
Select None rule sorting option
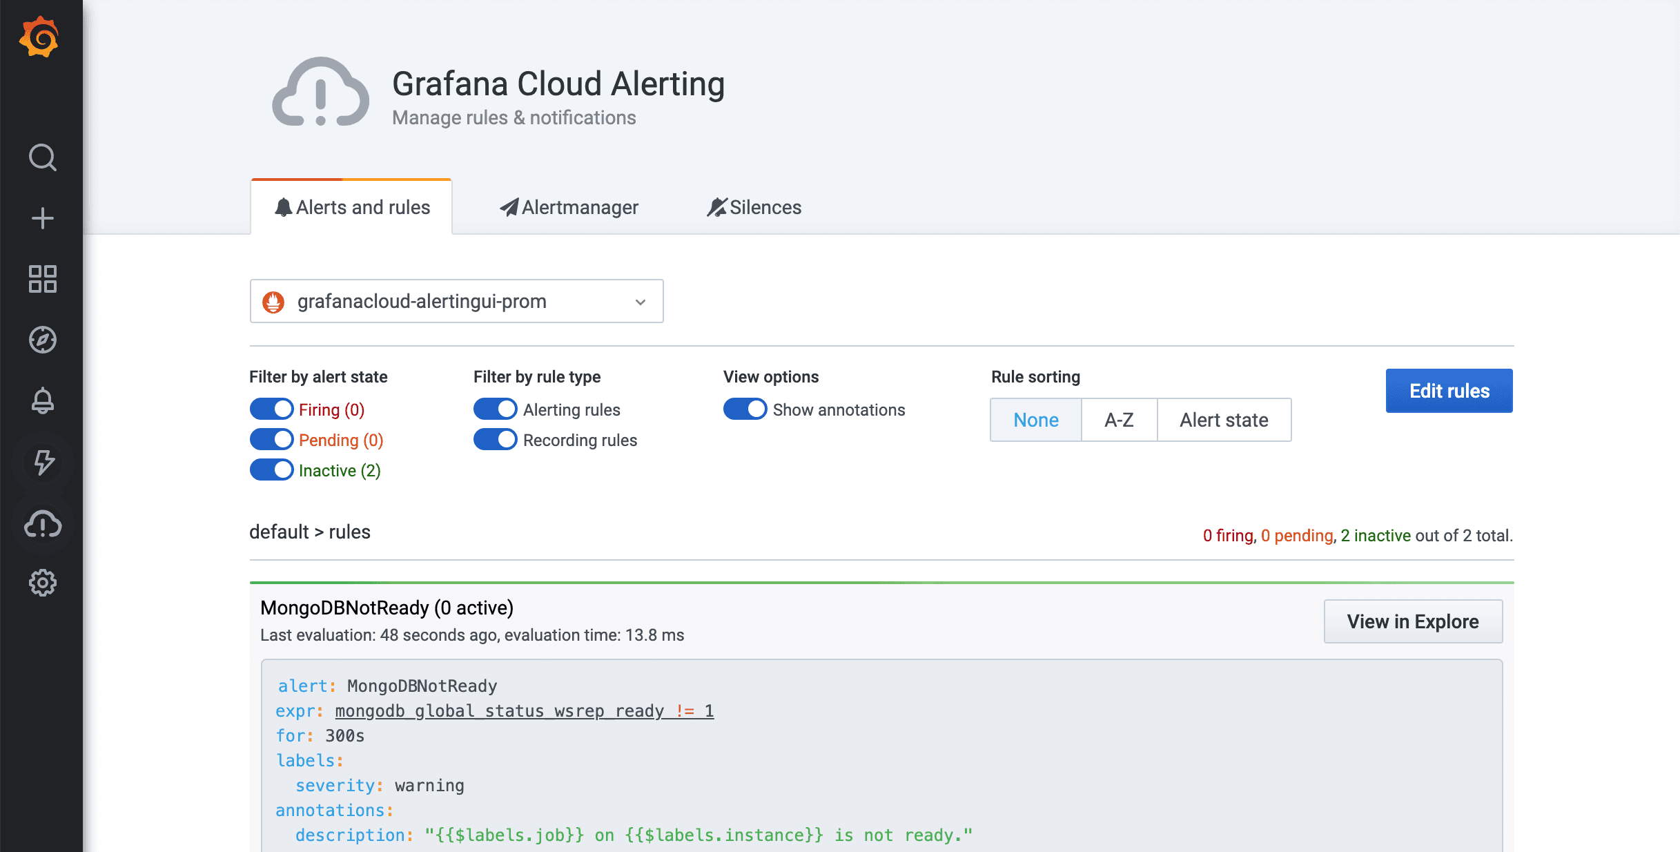tap(1035, 420)
